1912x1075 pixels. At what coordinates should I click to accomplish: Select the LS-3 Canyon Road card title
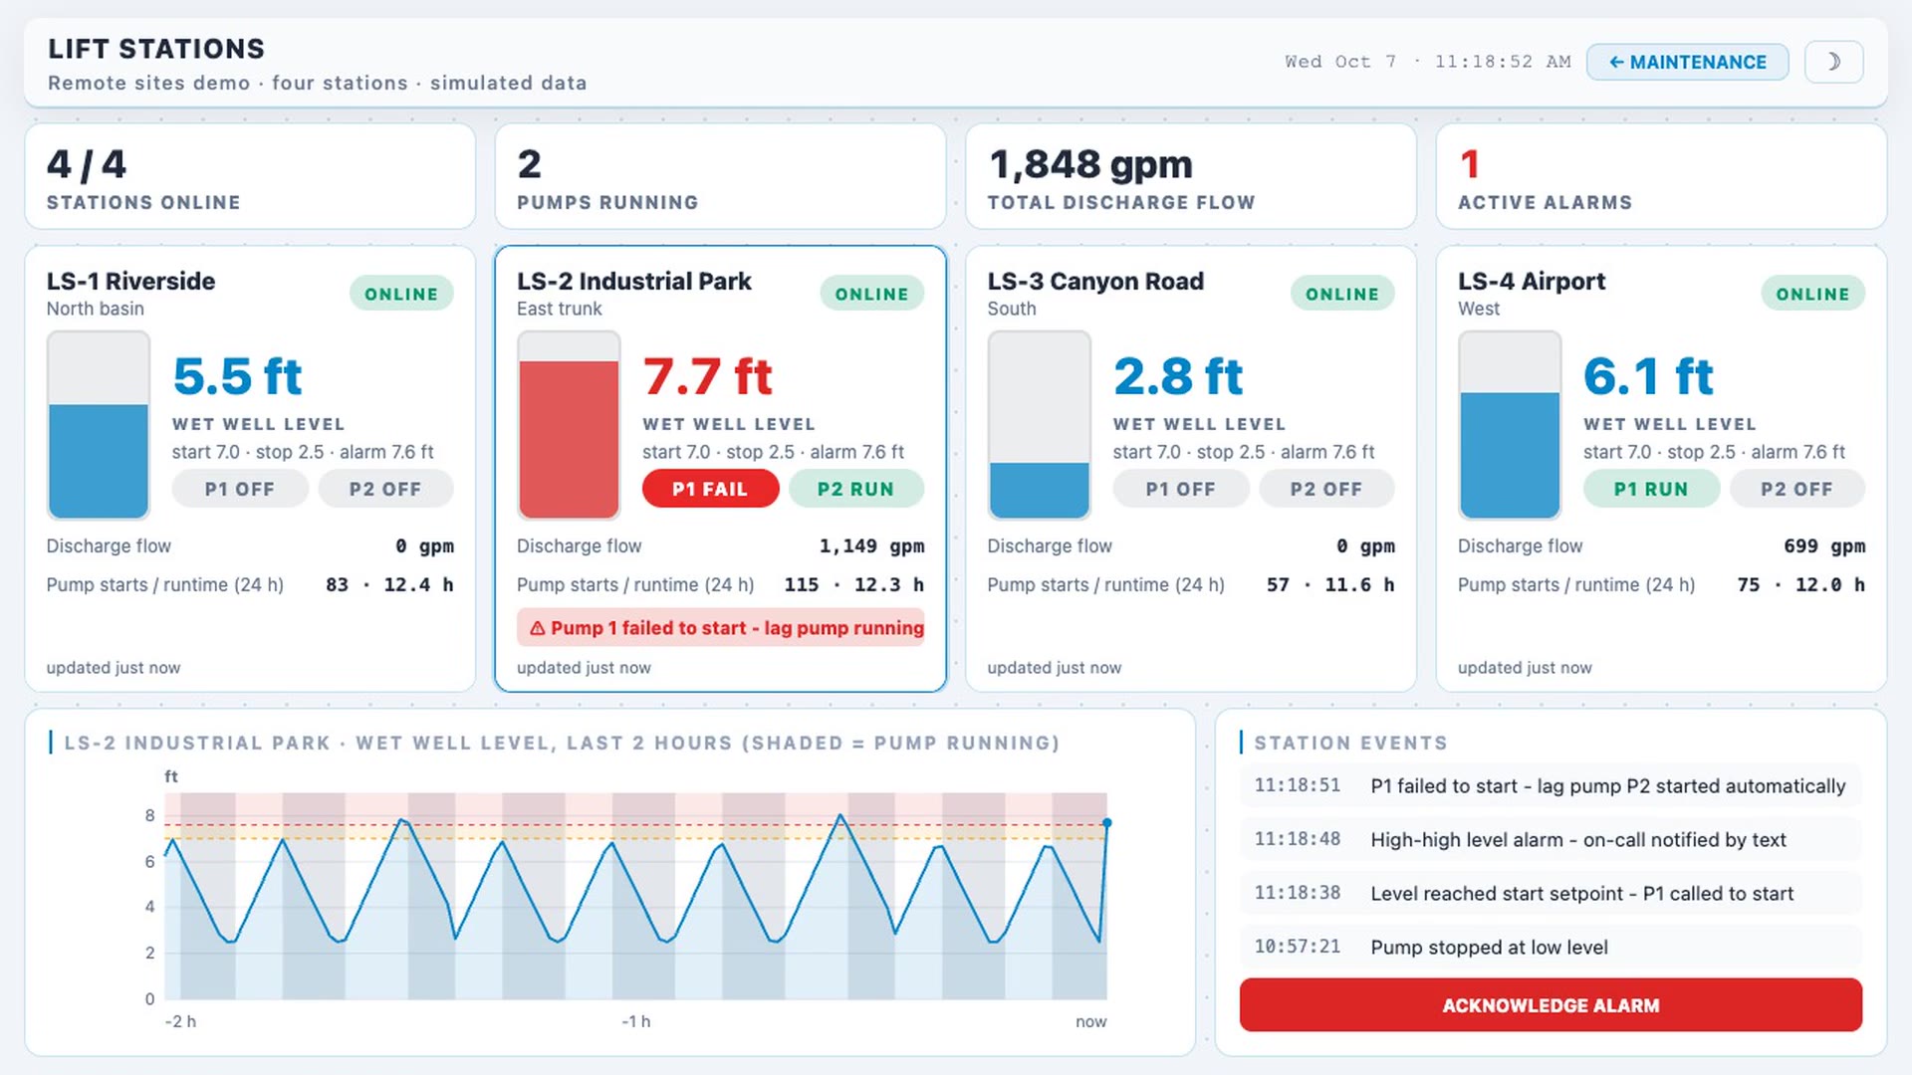[1095, 282]
